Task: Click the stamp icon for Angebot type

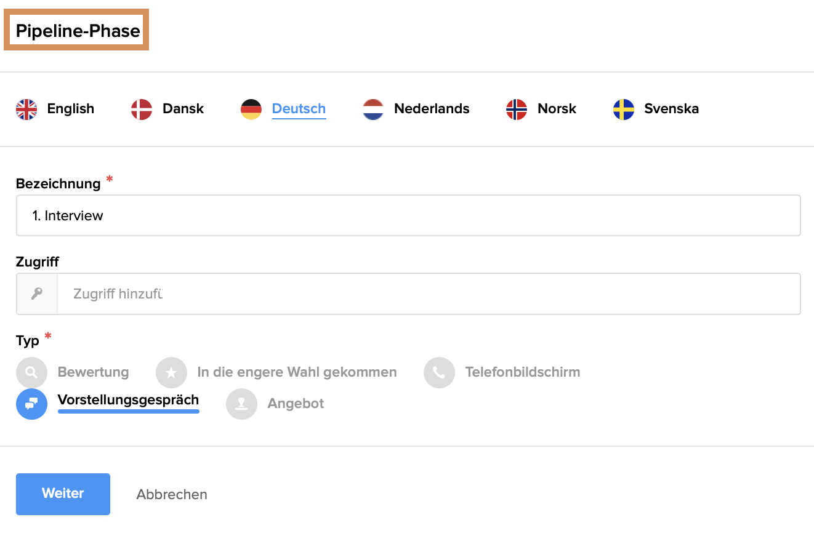Action: [x=241, y=404]
